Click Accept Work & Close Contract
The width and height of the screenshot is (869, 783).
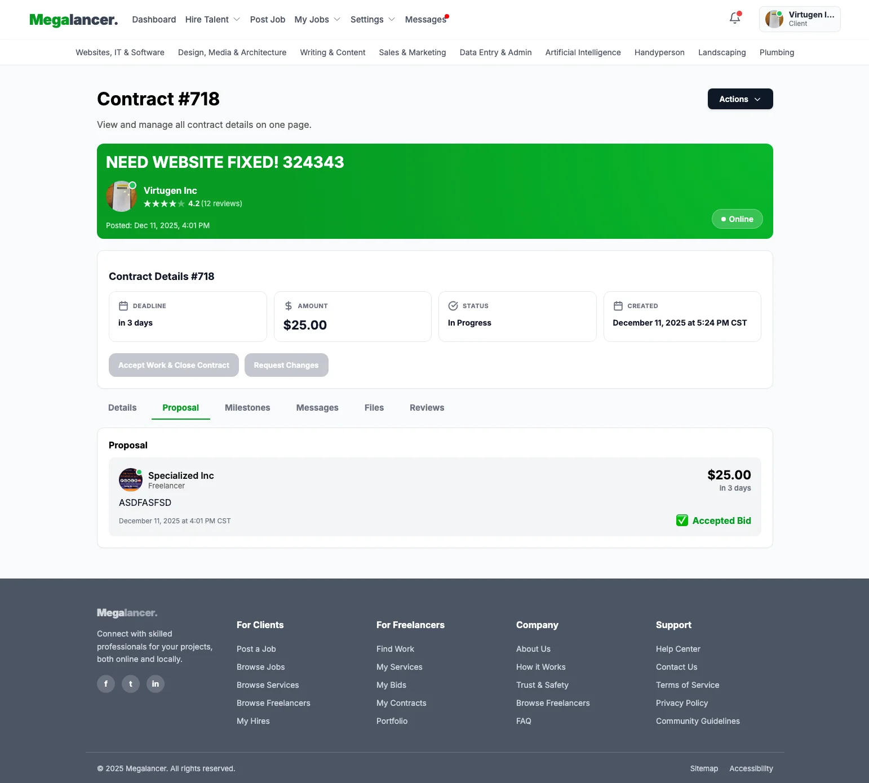coord(174,365)
